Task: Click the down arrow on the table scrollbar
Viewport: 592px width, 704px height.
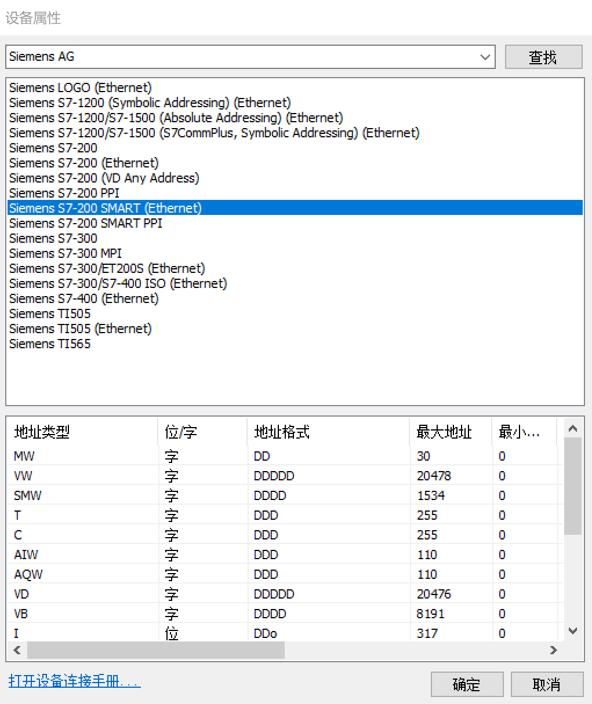Action: pyautogui.click(x=573, y=631)
